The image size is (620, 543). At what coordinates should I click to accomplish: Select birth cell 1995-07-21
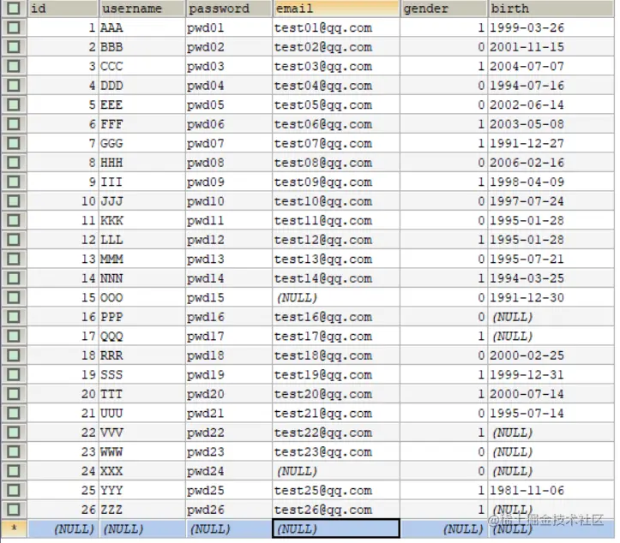(x=551, y=259)
